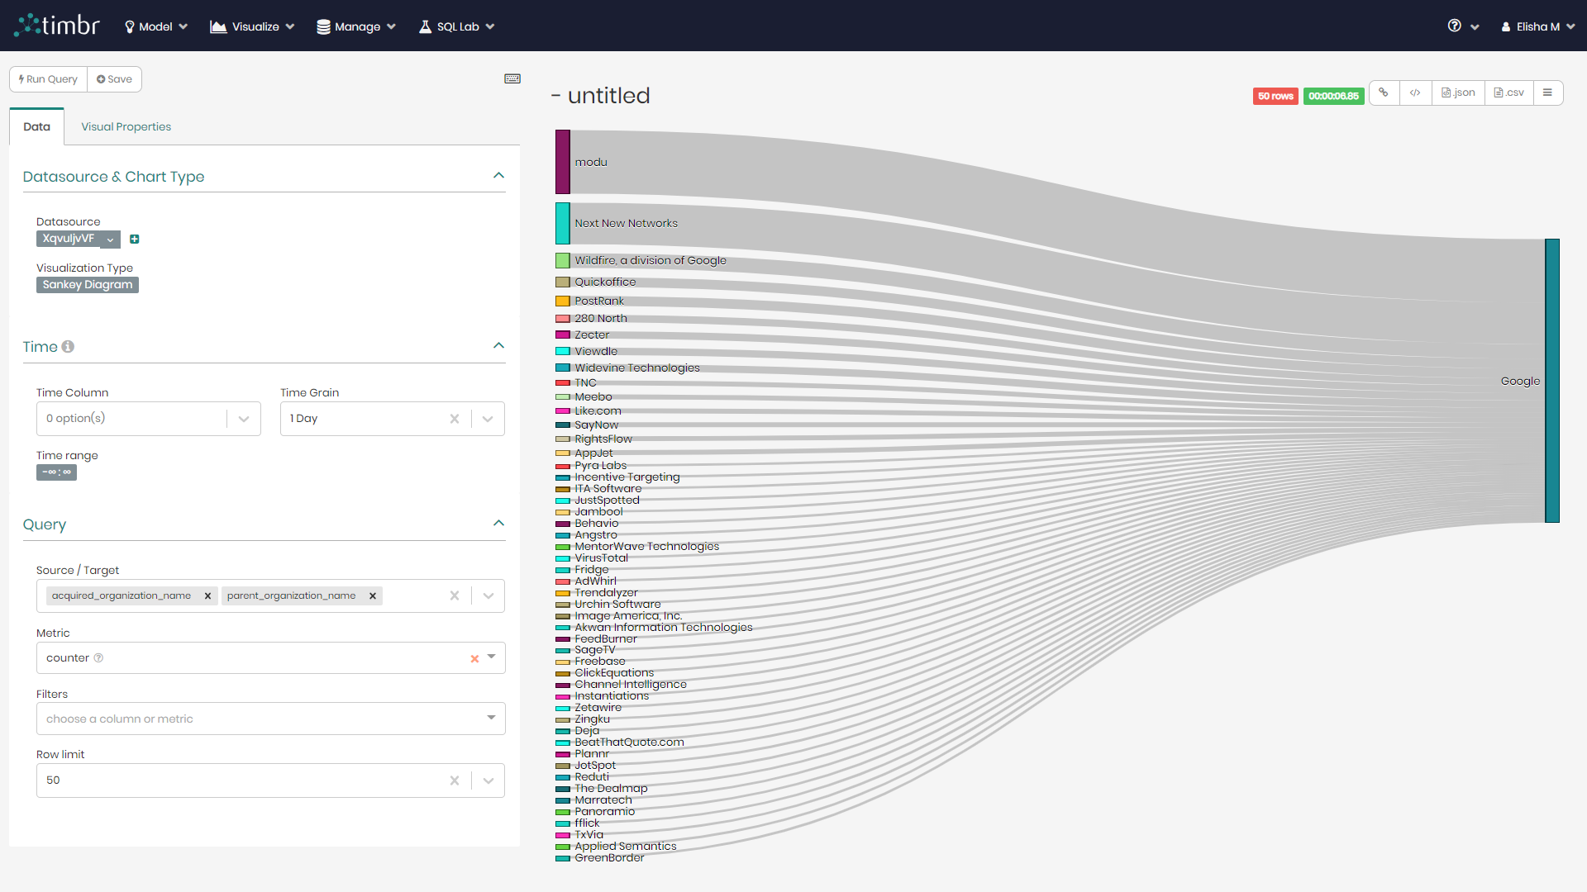Screen dimensions: 1587x892
Task: Open the Time Grain dropdown arrow
Action: point(488,419)
